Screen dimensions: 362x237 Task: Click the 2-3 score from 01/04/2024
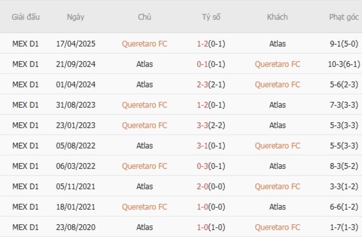tap(202, 85)
